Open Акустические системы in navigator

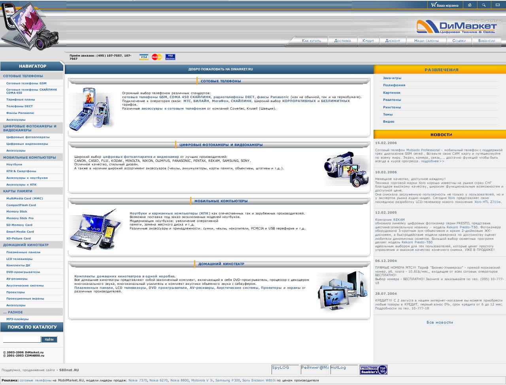25,286
